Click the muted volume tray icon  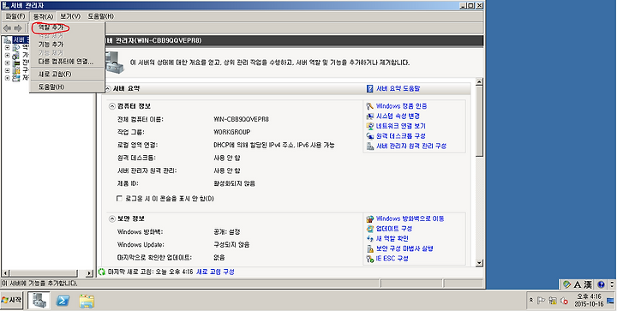[x=564, y=301]
